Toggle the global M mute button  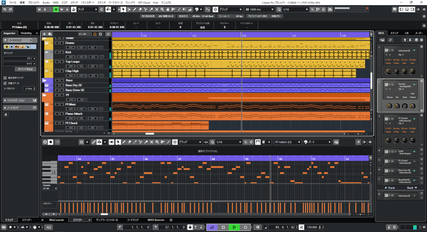tap(39, 10)
